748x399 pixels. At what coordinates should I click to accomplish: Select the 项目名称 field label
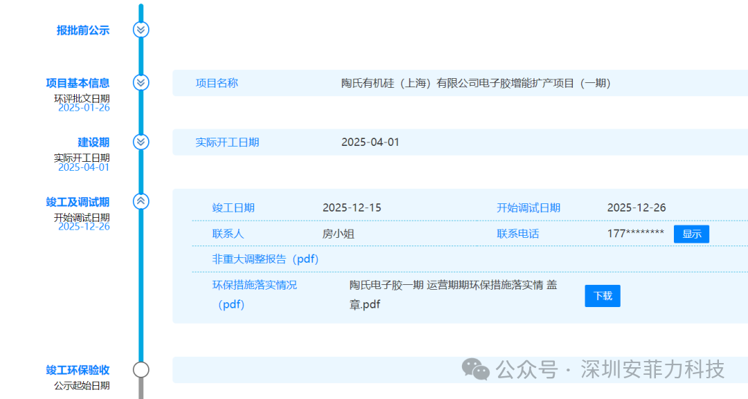[x=217, y=83]
